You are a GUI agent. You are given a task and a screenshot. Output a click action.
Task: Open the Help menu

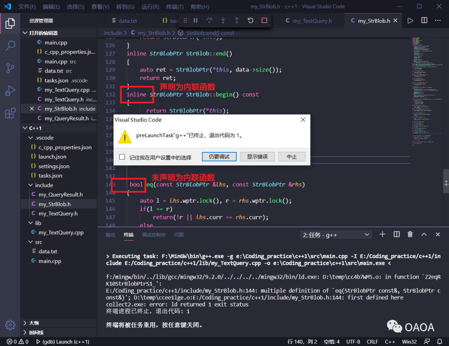pyautogui.click(x=200, y=6)
